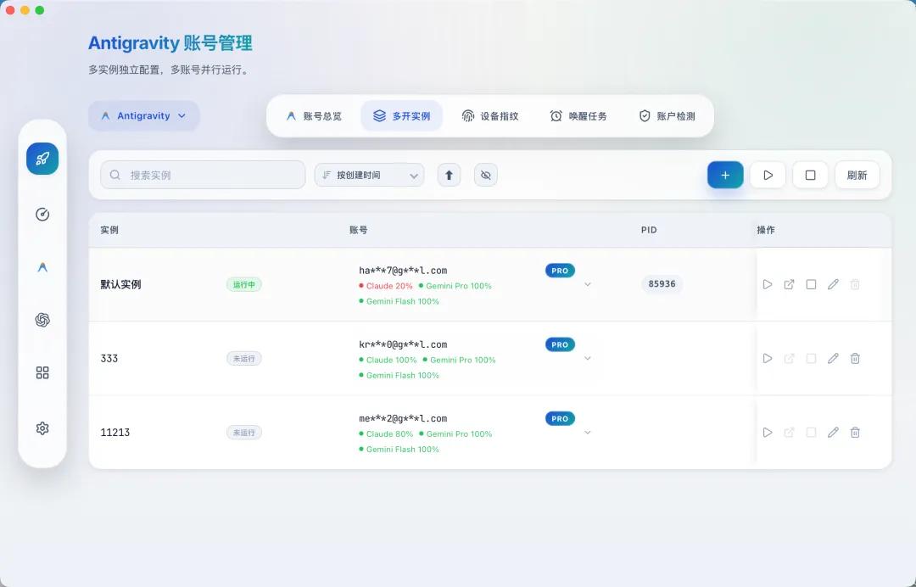Stop all instances with toolbar square button
Image resolution: width=916 pixels, height=587 pixels.
(x=810, y=175)
